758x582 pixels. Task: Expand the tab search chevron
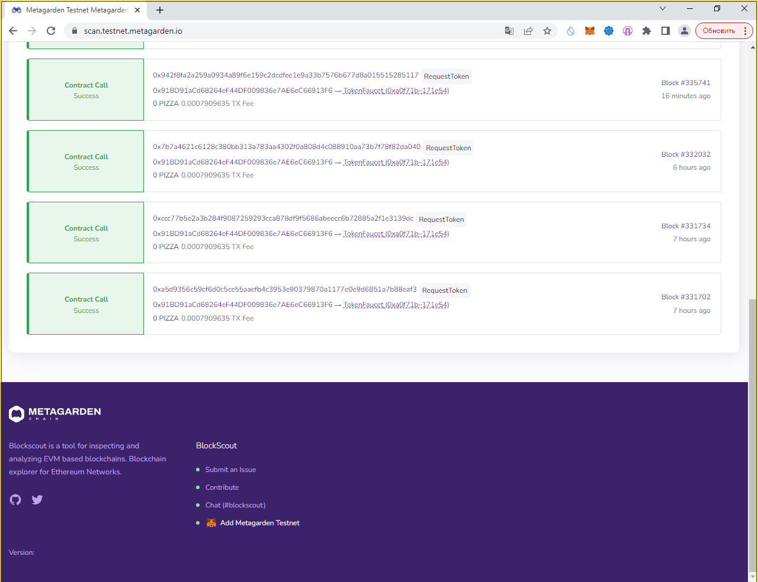(663, 9)
